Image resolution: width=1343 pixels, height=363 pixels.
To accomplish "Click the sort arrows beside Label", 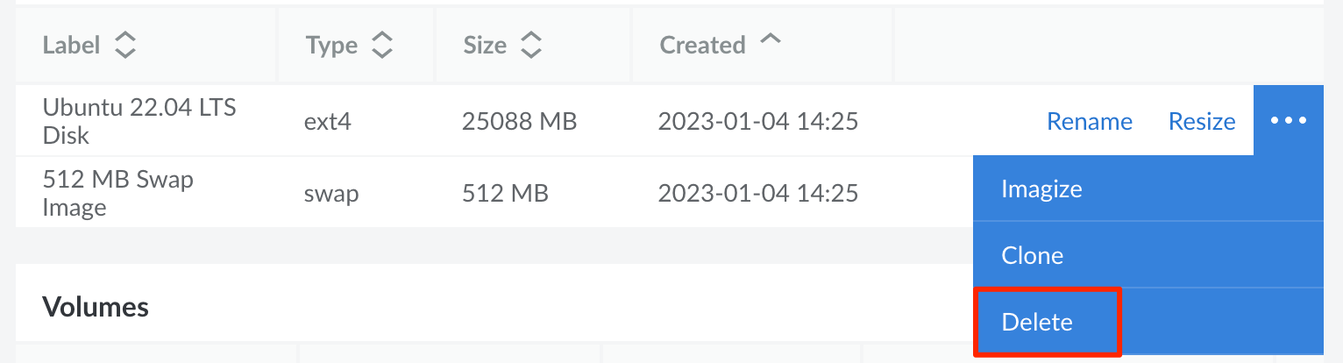I will coord(125,45).
